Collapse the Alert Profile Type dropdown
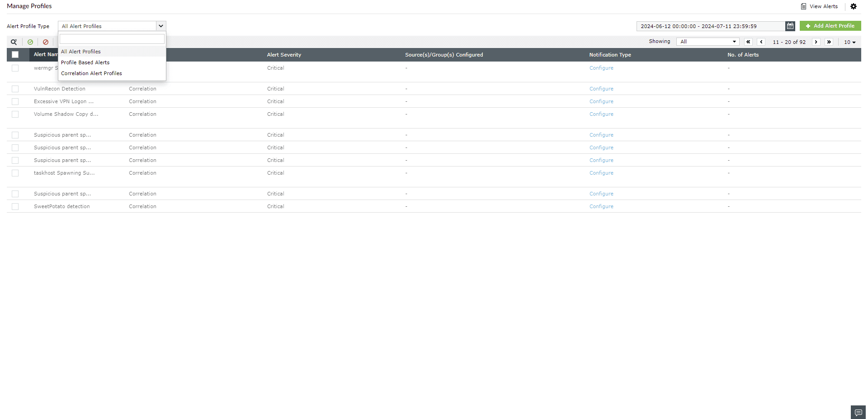 click(x=161, y=26)
